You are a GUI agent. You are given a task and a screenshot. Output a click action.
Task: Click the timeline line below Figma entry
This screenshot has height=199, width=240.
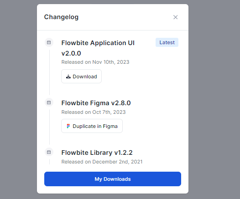click(49, 127)
